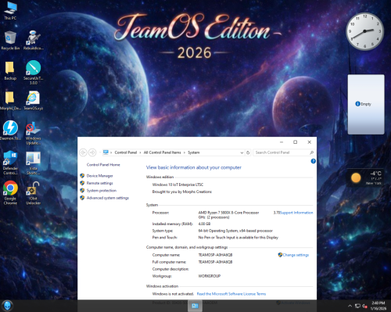Click the alien Start button

tap(7, 306)
